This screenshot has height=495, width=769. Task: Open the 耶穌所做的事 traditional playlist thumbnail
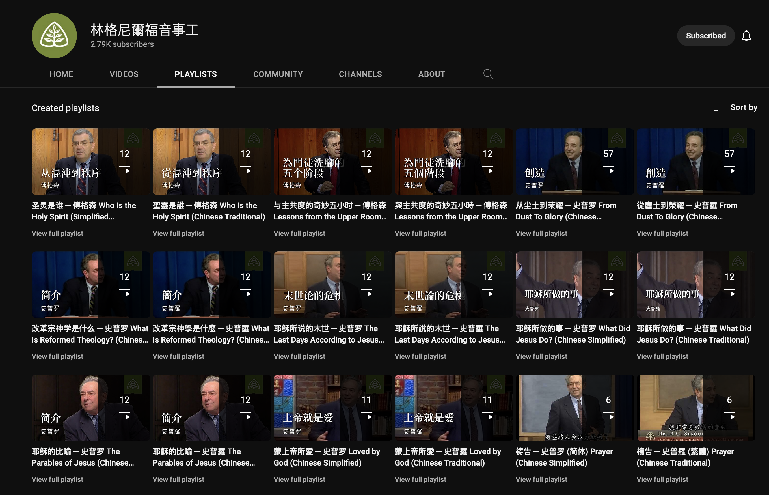696,285
